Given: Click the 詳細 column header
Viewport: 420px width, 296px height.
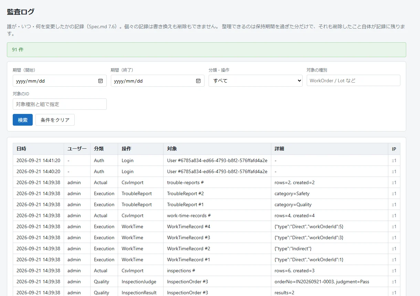Looking at the screenshot, I should coord(329,149).
